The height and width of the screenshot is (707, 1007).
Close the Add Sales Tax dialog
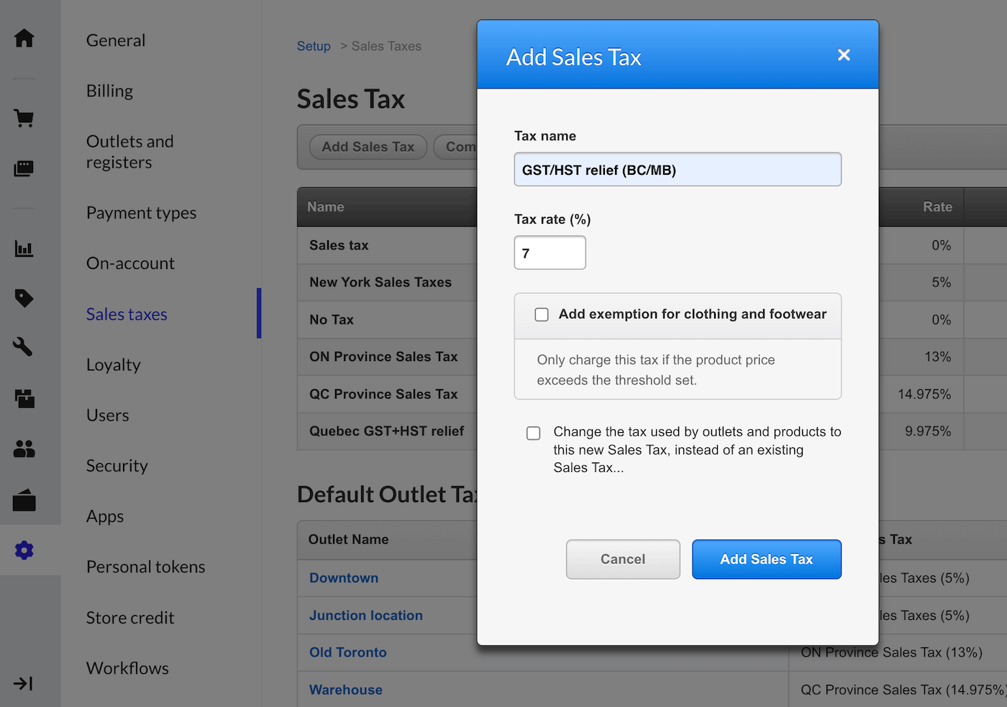[x=844, y=55]
